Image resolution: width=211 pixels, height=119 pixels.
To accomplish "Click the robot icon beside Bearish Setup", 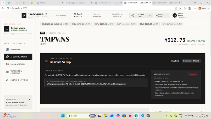I will pyautogui.click(x=46, y=61).
